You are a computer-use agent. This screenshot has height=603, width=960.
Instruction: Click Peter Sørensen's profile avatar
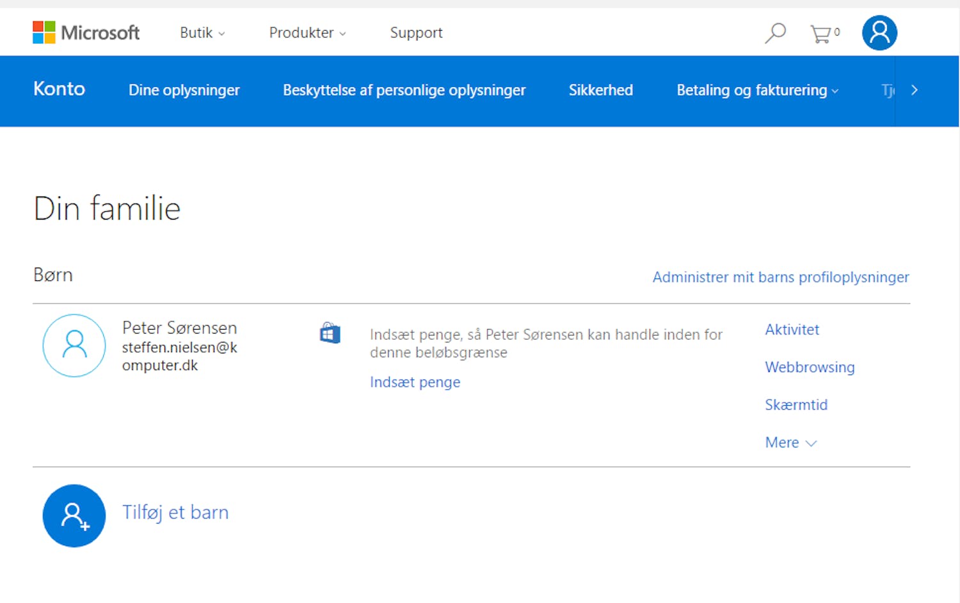pos(74,346)
